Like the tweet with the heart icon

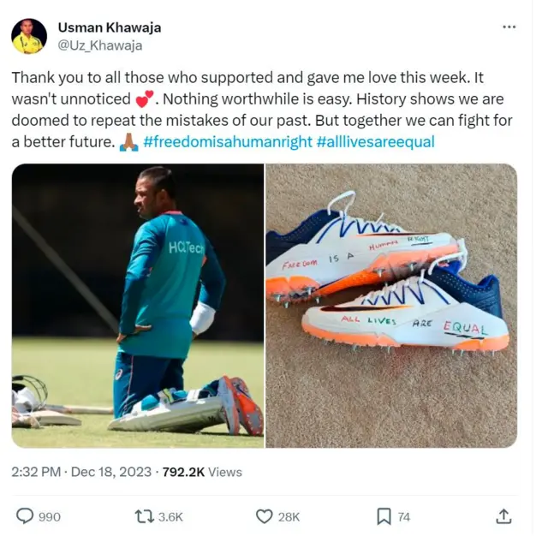[265, 517]
